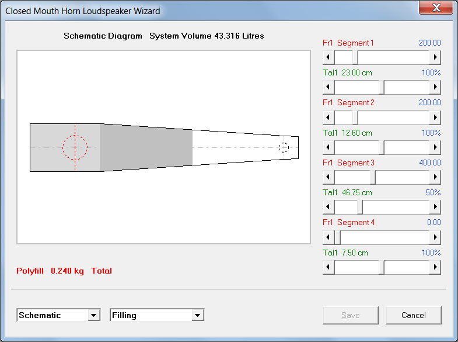Click right arrow of Tal1 12.60 cm slider
This screenshot has height=342, width=458.
435,147
